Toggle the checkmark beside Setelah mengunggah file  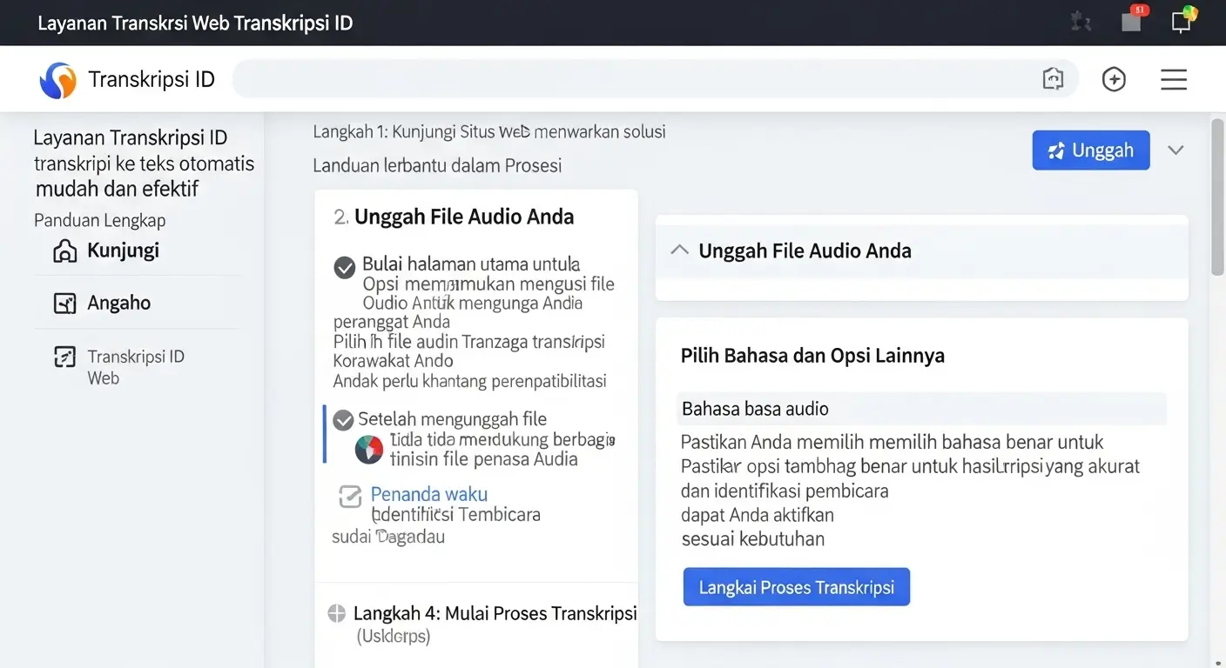click(x=343, y=420)
